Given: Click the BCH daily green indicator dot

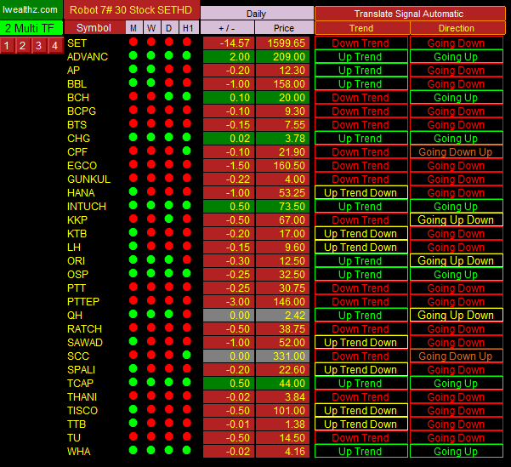Looking at the screenshot, I should click(x=169, y=96).
